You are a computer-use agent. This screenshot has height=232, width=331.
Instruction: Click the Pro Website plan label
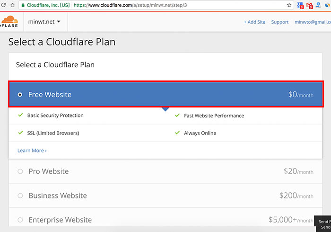tap(49, 171)
